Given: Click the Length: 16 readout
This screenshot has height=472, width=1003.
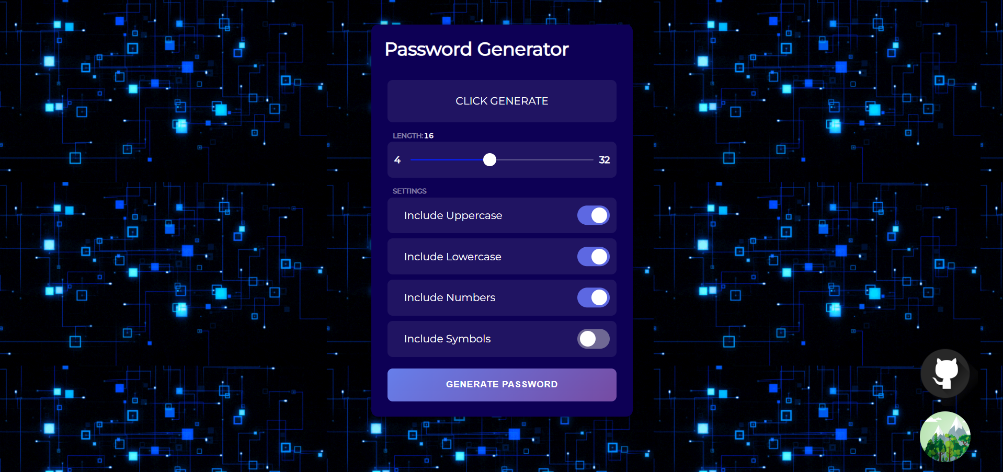Looking at the screenshot, I should pos(413,135).
